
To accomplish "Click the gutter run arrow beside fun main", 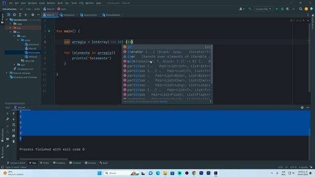I will pyautogui.click(x=49, y=31).
